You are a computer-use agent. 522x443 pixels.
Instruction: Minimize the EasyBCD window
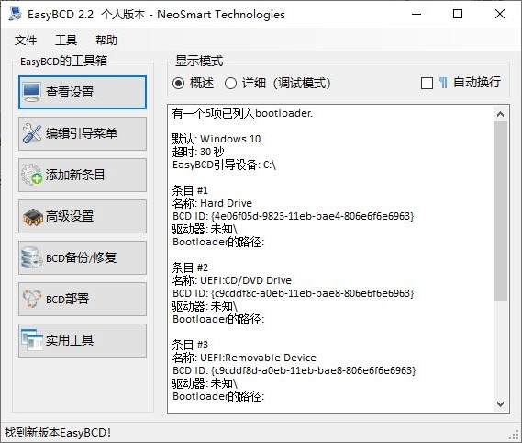click(416, 15)
